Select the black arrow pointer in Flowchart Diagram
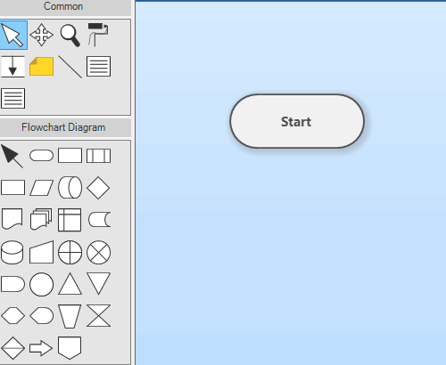 [12, 156]
